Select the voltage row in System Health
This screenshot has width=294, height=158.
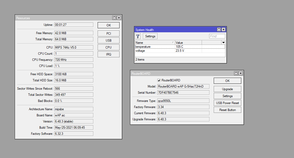(180, 51)
